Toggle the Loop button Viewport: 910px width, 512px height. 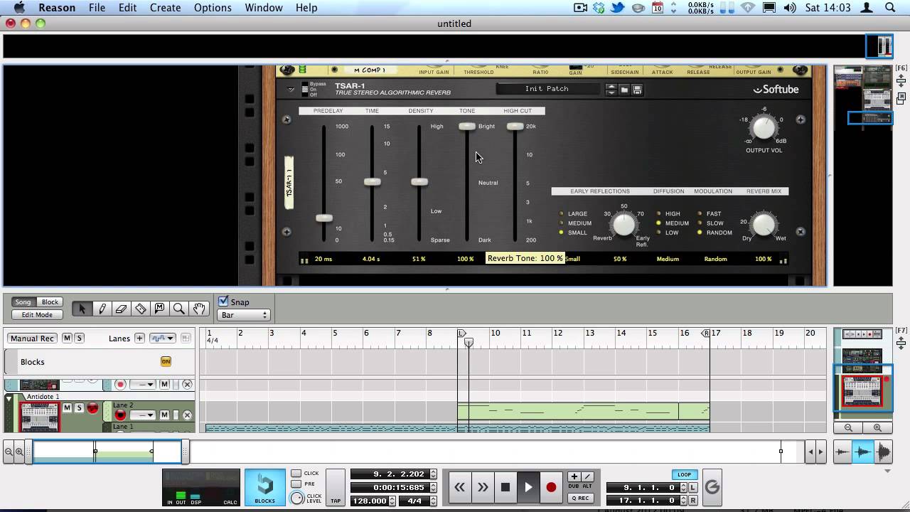click(x=684, y=474)
